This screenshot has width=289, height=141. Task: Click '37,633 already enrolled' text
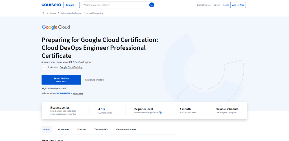pyautogui.click(x=54, y=89)
